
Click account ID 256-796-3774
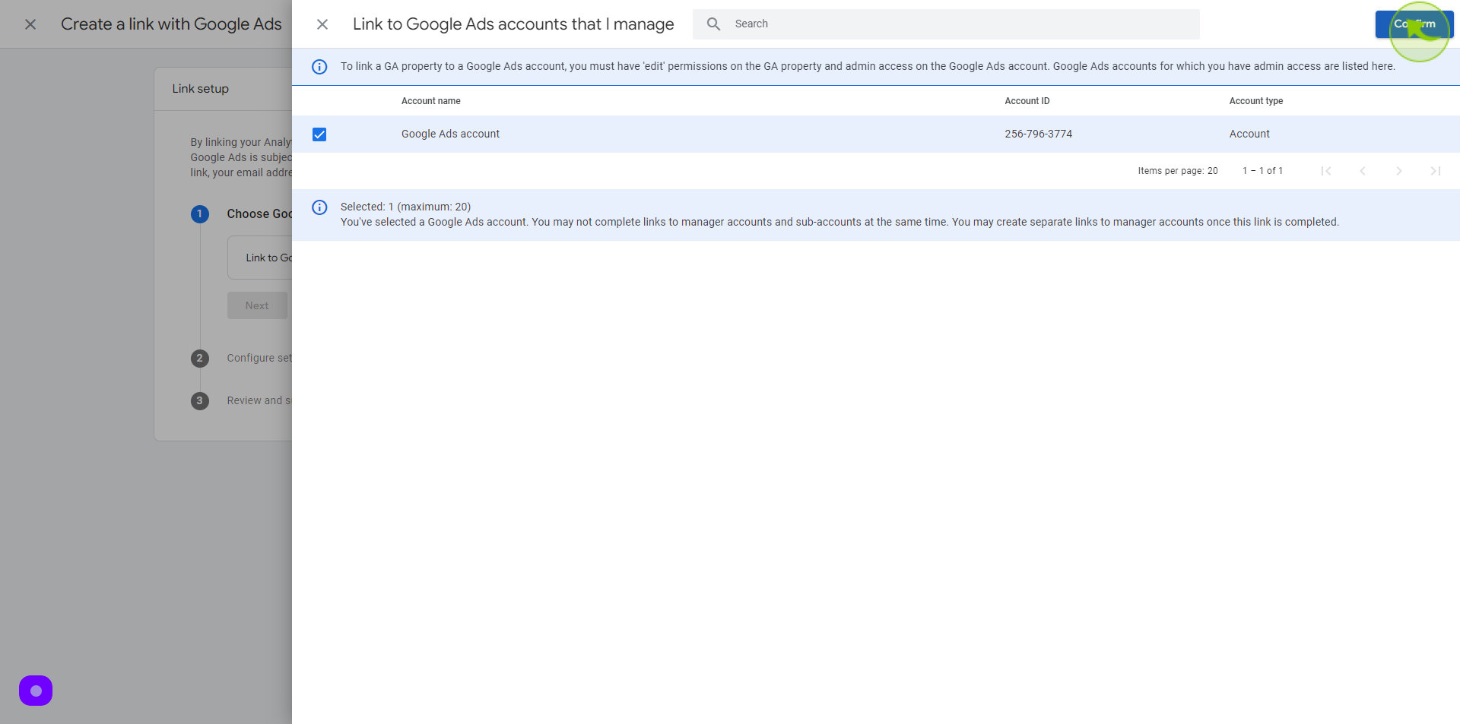(x=1039, y=134)
